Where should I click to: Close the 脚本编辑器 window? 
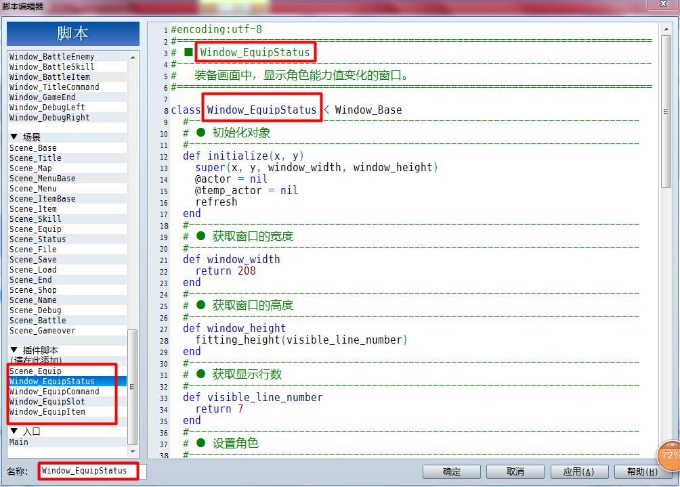coord(663,4)
